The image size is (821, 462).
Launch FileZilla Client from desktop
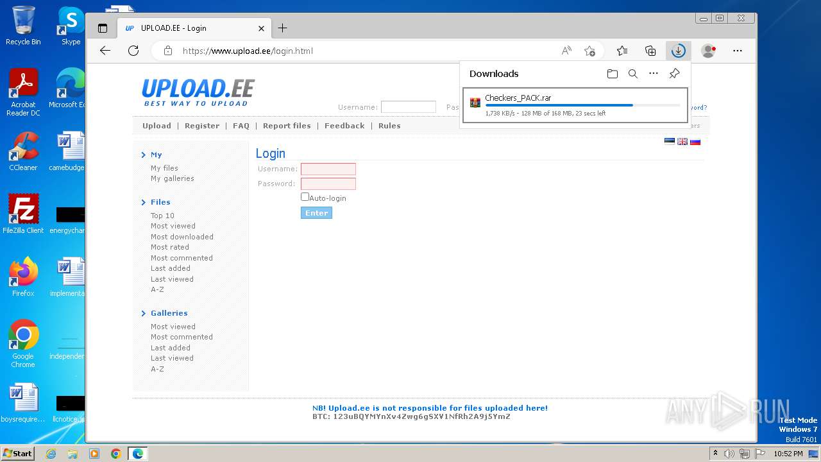point(23,214)
